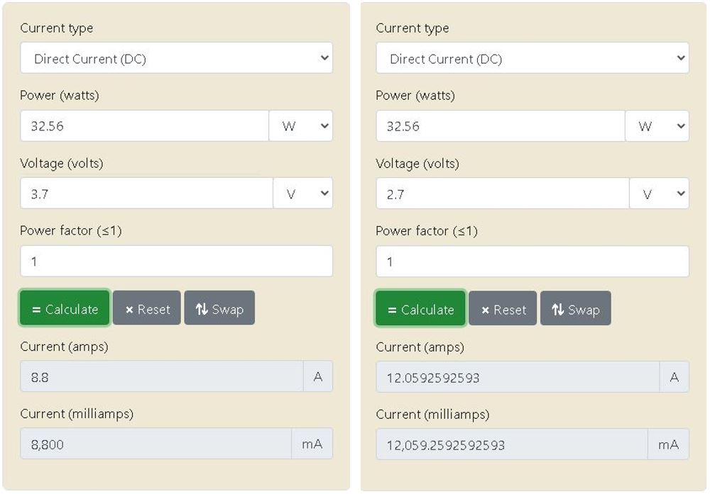Click the amps result showing 8.8
The height and width of the screenshot is (494, 710).
click(161, 377)
